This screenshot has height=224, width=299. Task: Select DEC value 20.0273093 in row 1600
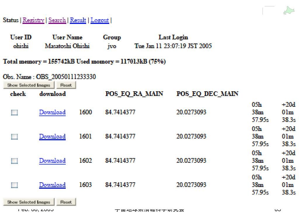191,112
